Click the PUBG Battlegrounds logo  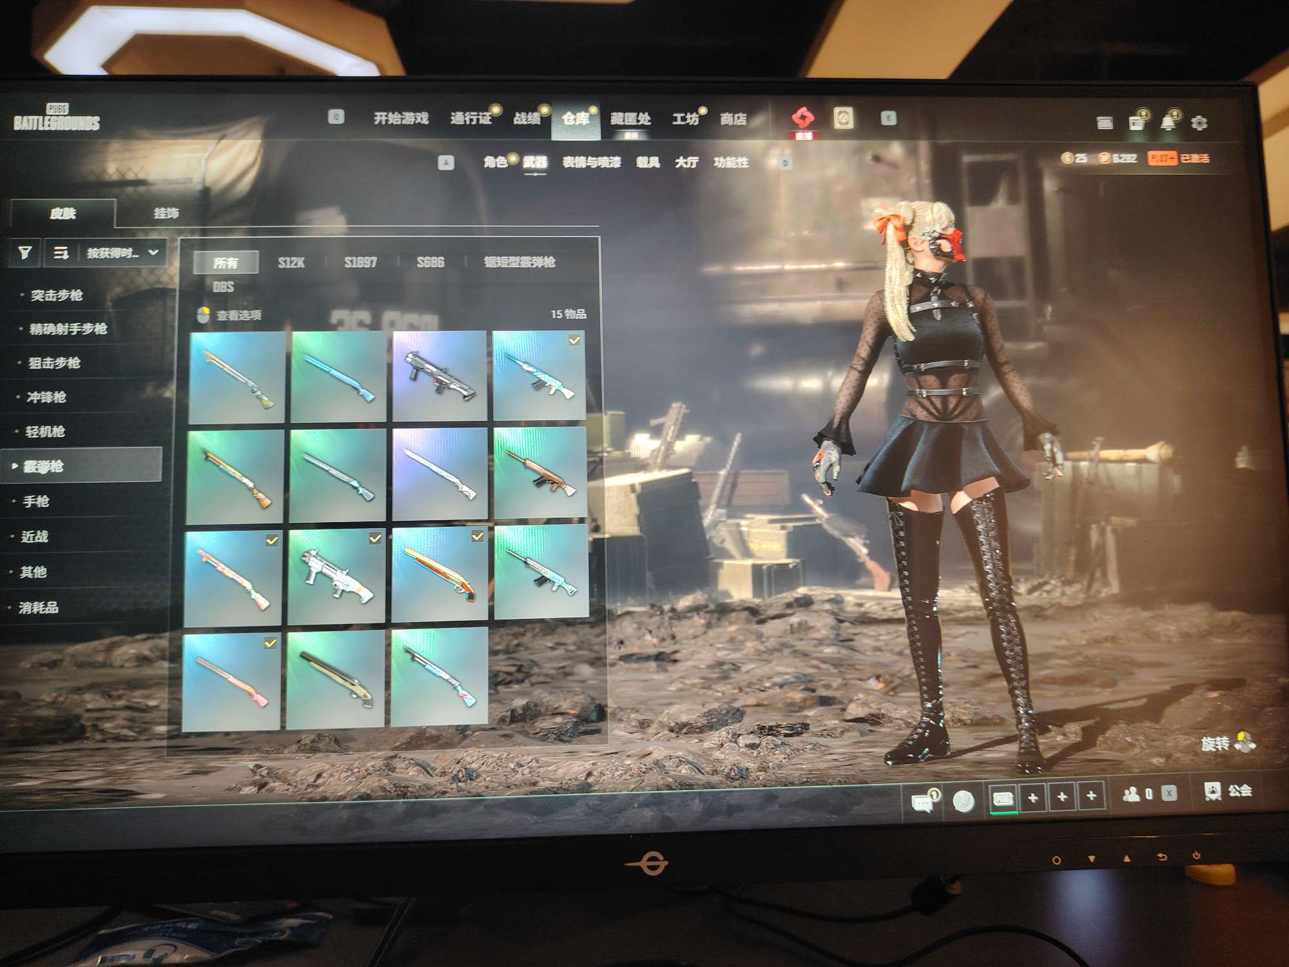pyautogui.click(x=57, y=117)
